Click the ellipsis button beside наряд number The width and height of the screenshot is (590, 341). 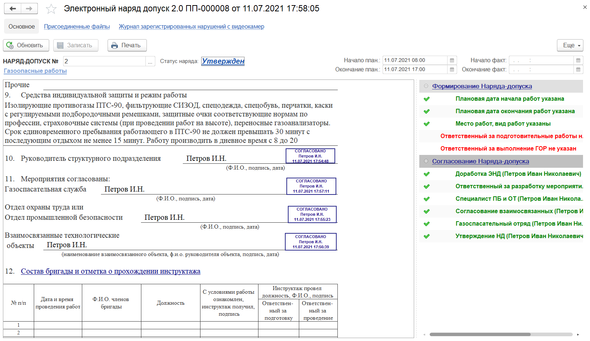click(x=150, y=62)
